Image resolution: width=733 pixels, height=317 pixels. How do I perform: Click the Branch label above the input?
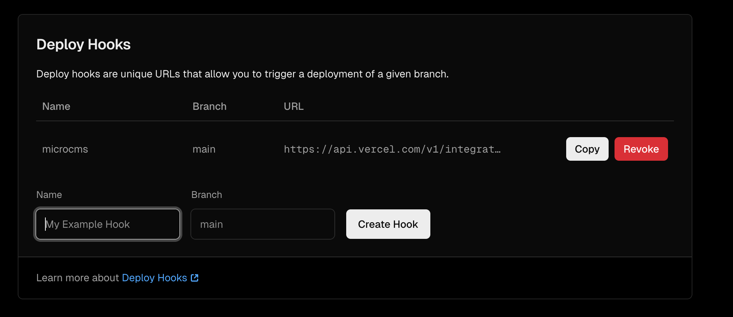pos(206,195)
